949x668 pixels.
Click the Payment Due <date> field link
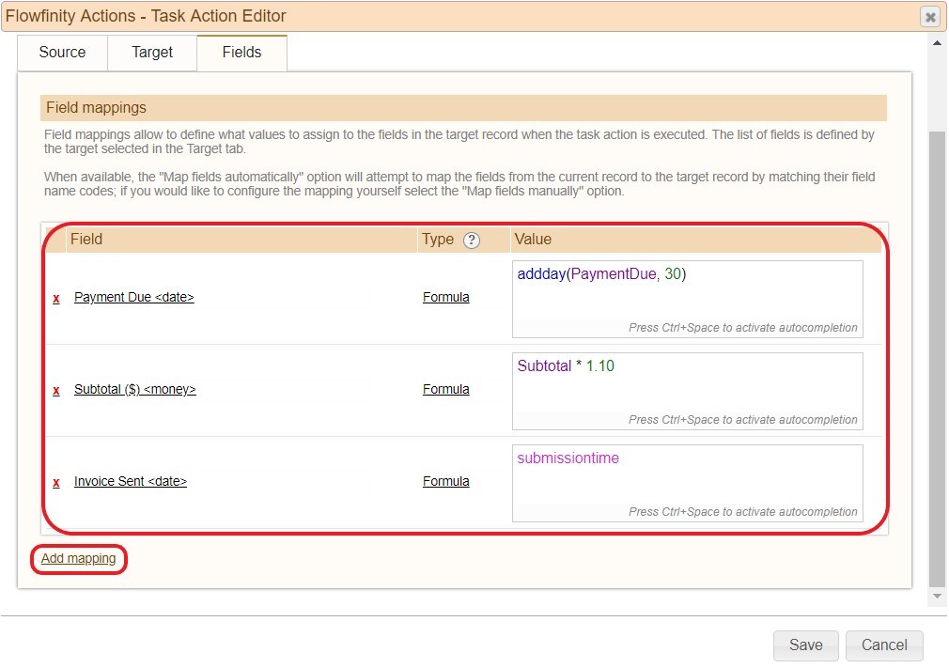(134, 298)
